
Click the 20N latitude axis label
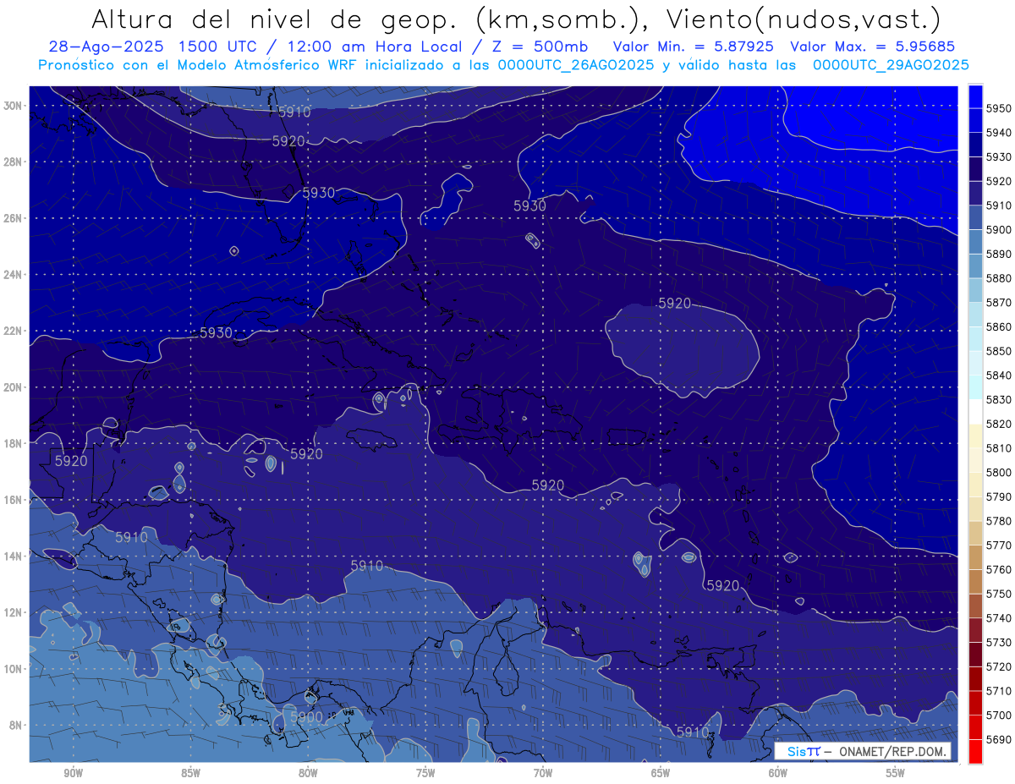coord(14,387)
